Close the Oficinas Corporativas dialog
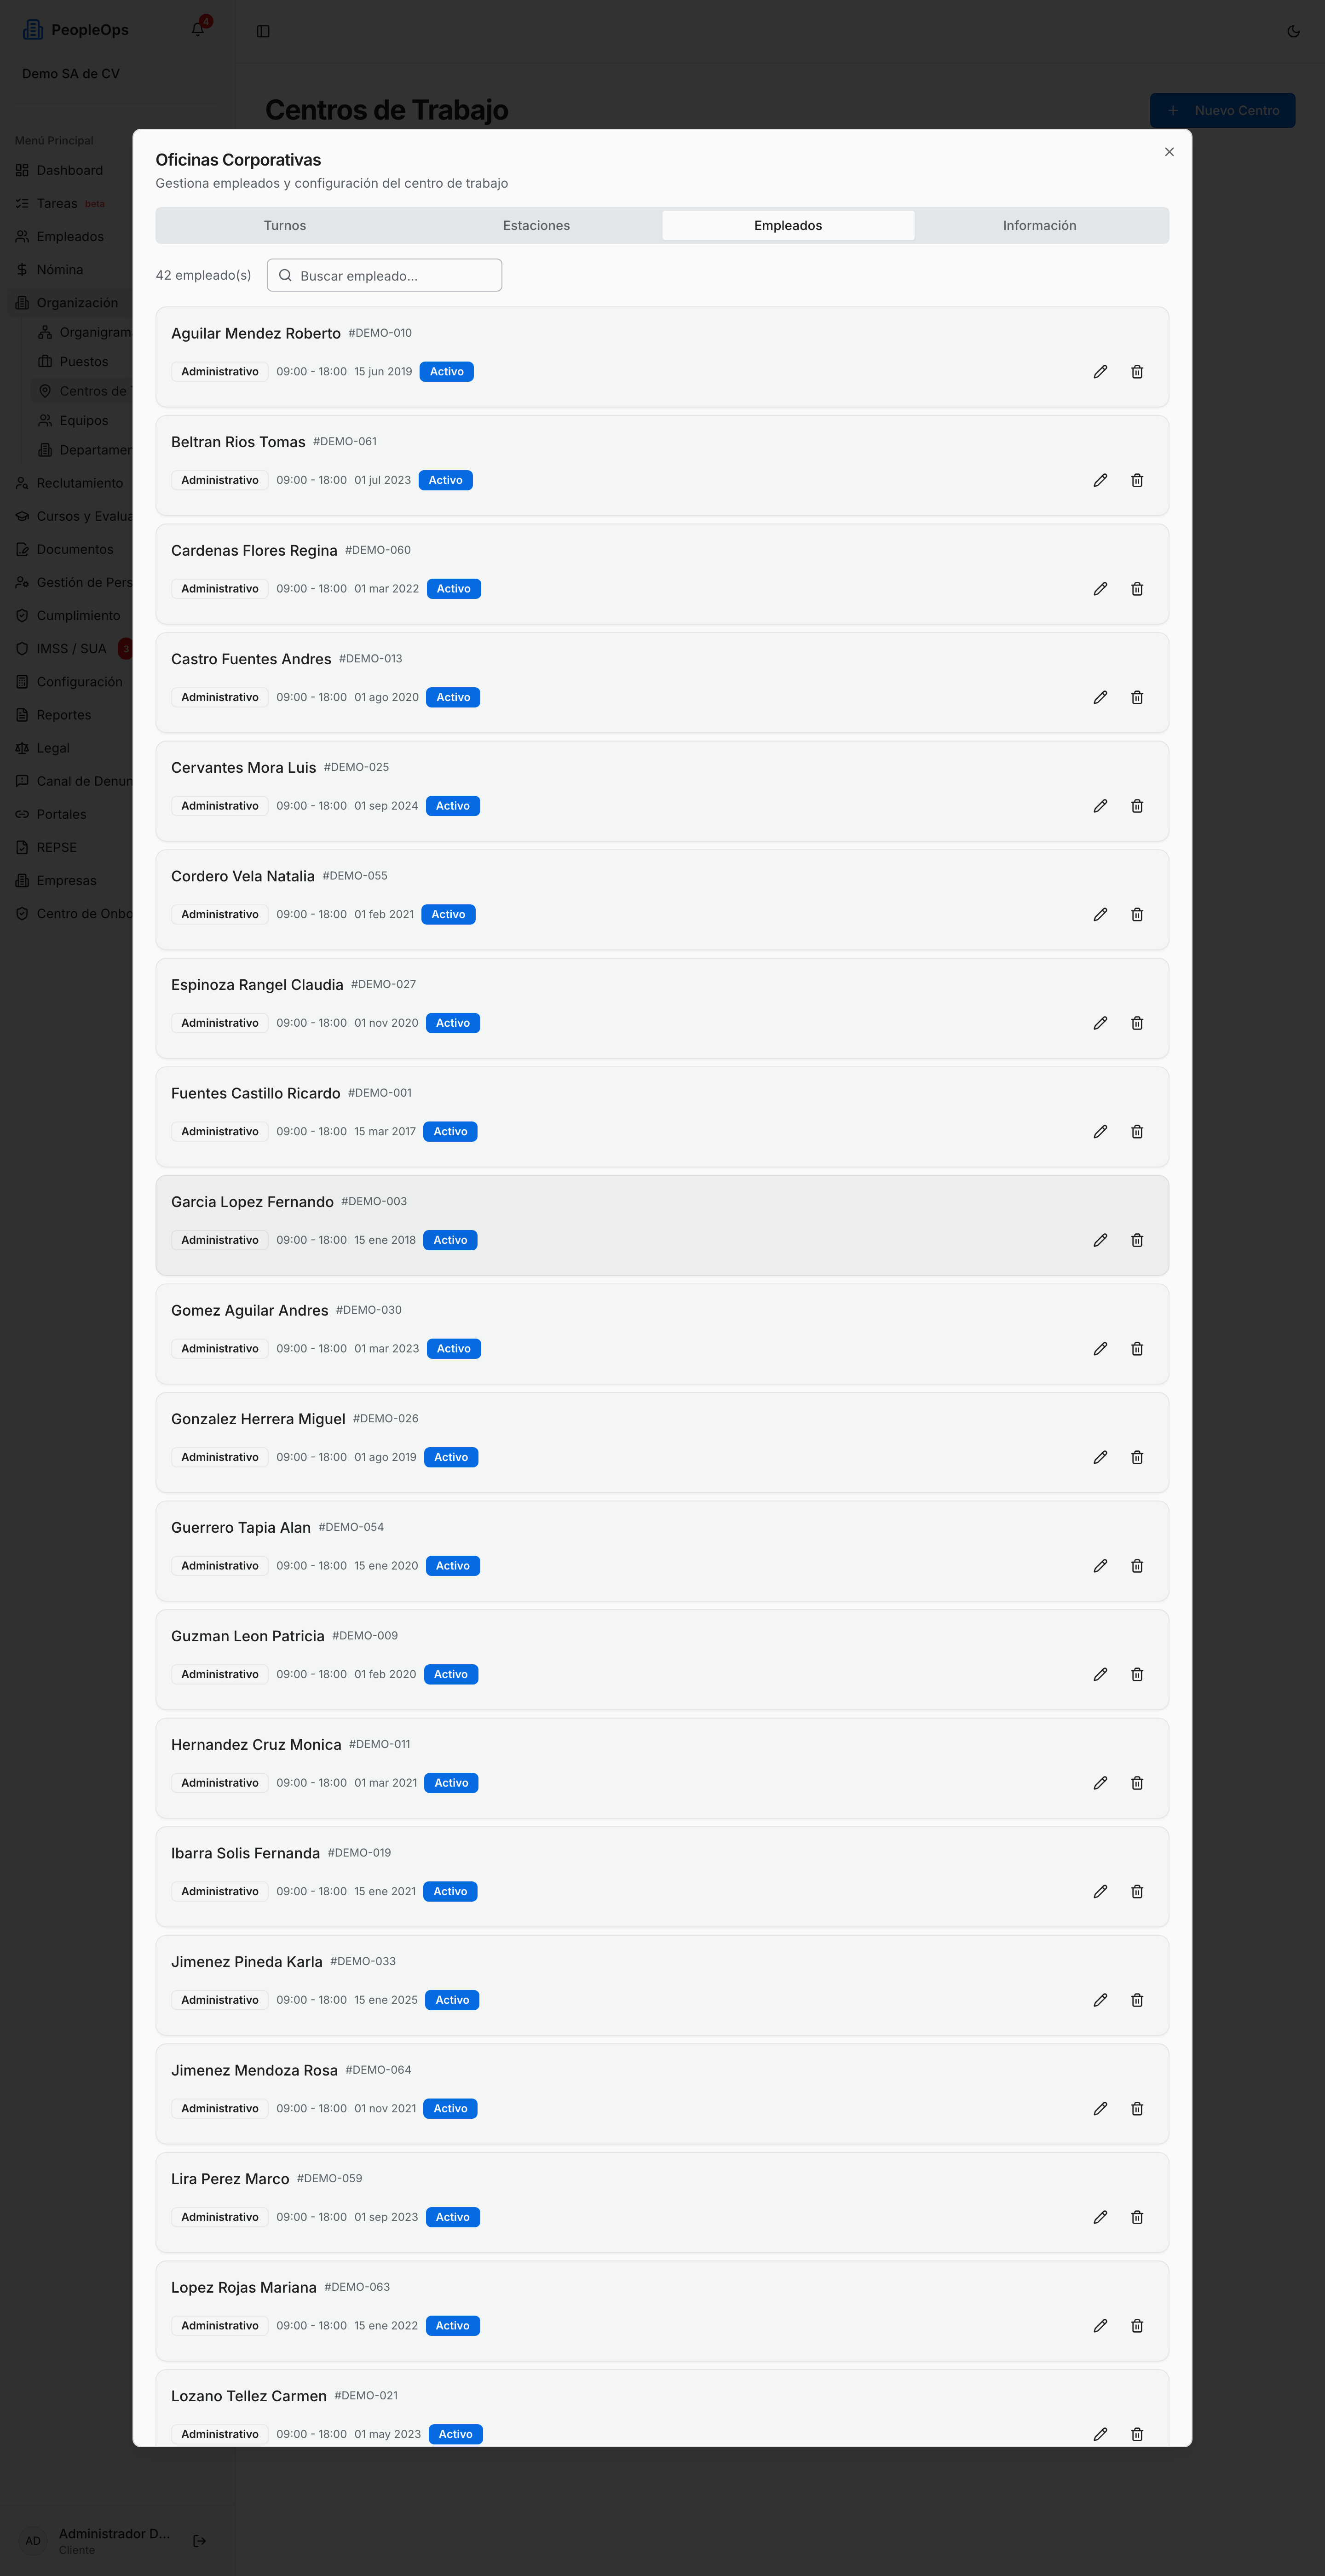The width and height of the screenshot is (1325, 2576). click(x=1169, y=152)
